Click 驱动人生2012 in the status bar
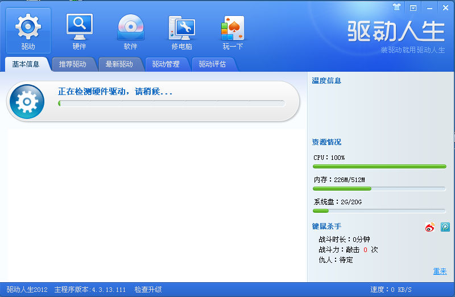Screen dimensions: 455x297 coord(27,290)
